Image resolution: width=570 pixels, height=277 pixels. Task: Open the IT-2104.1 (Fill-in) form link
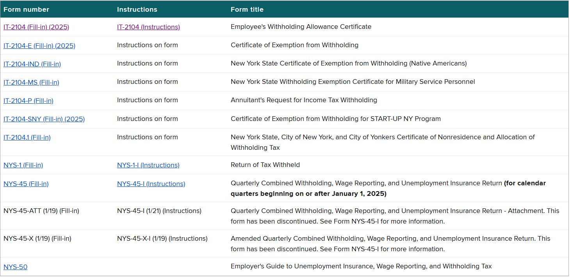point(27,137)
